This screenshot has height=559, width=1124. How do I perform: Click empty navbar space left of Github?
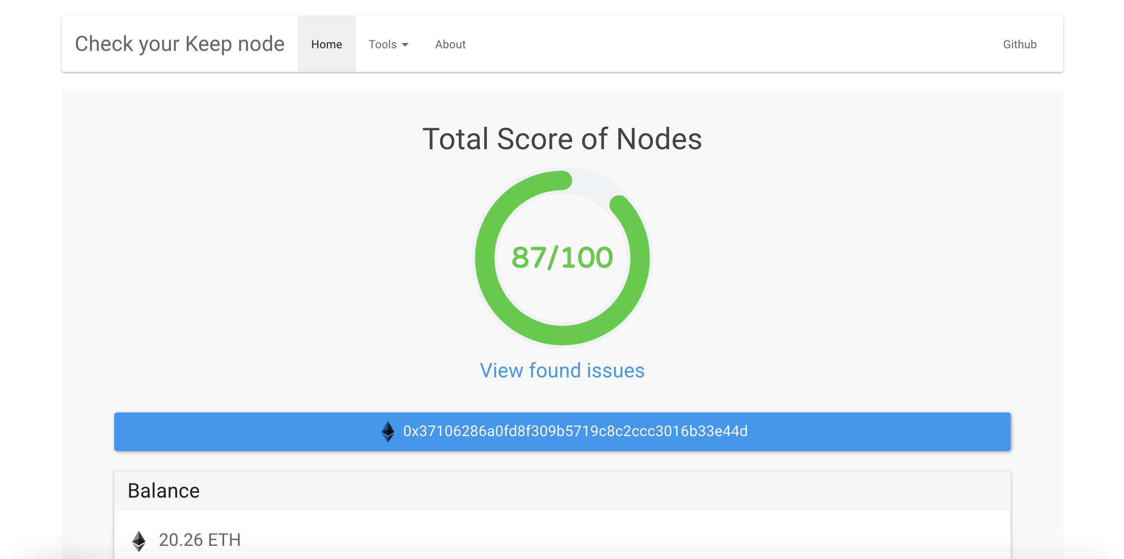(x=747, y=44)
